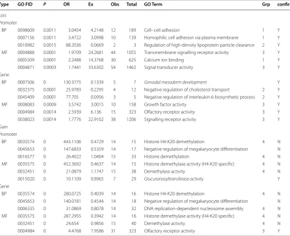This screenshot has width=290, height=236.
Task: Select the Ex value '24.2681'
Action: (x=96, y=52)
